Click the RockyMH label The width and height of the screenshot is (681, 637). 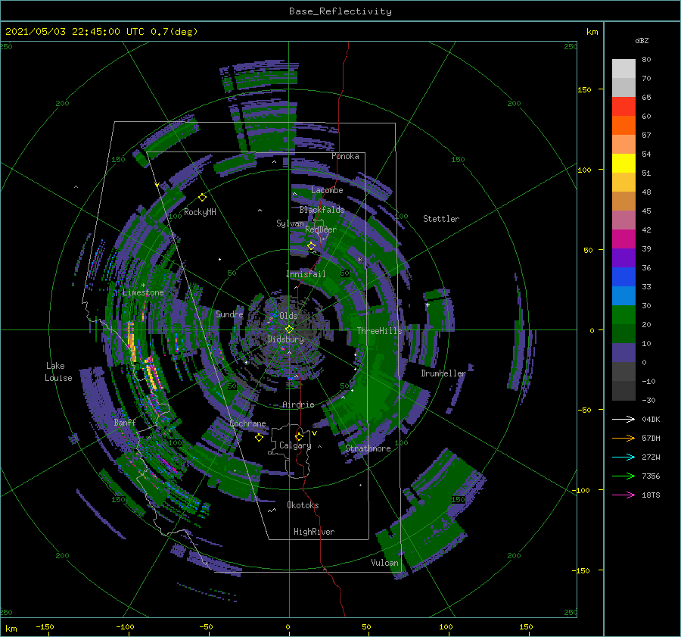pos(200,212)
